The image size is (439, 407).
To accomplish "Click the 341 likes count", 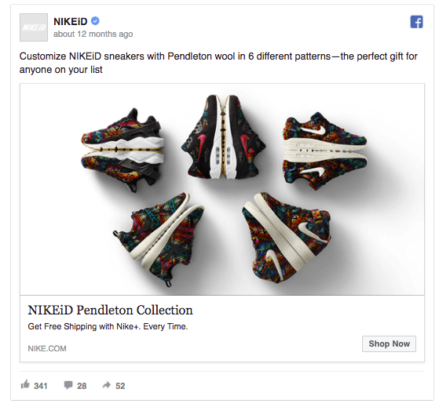I will coord(41,386).
